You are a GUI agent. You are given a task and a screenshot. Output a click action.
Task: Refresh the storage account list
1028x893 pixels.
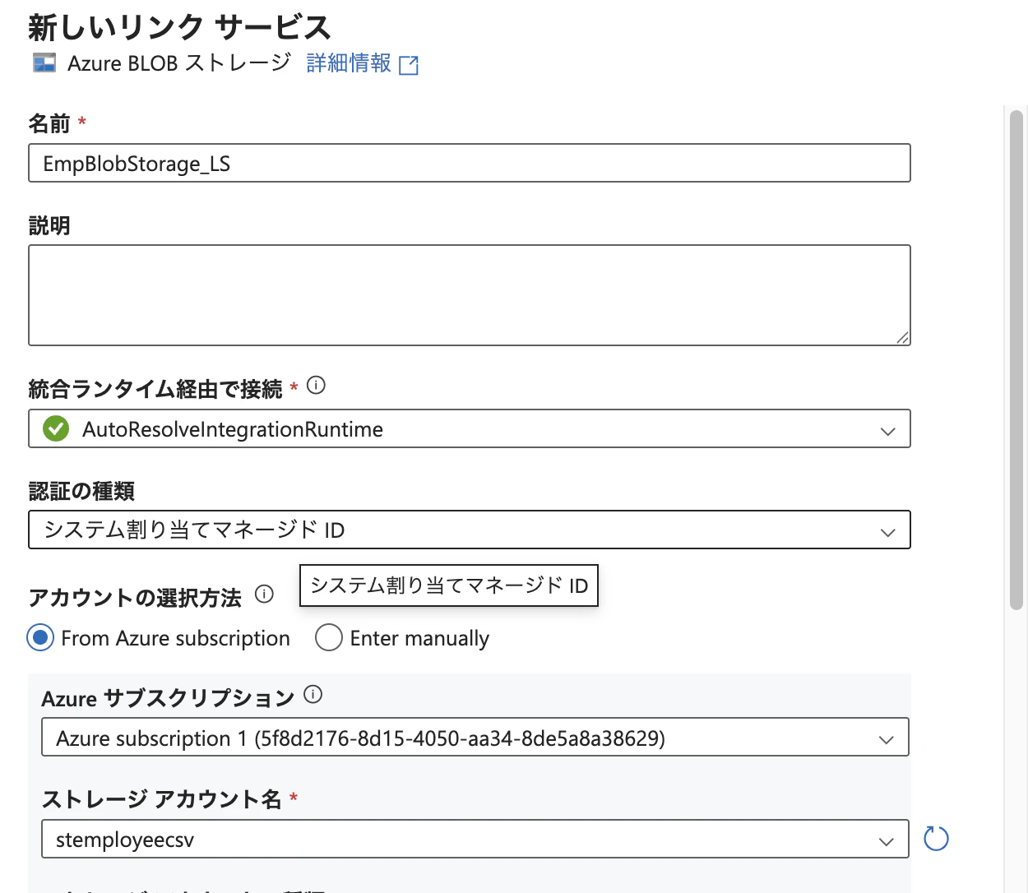935,838
